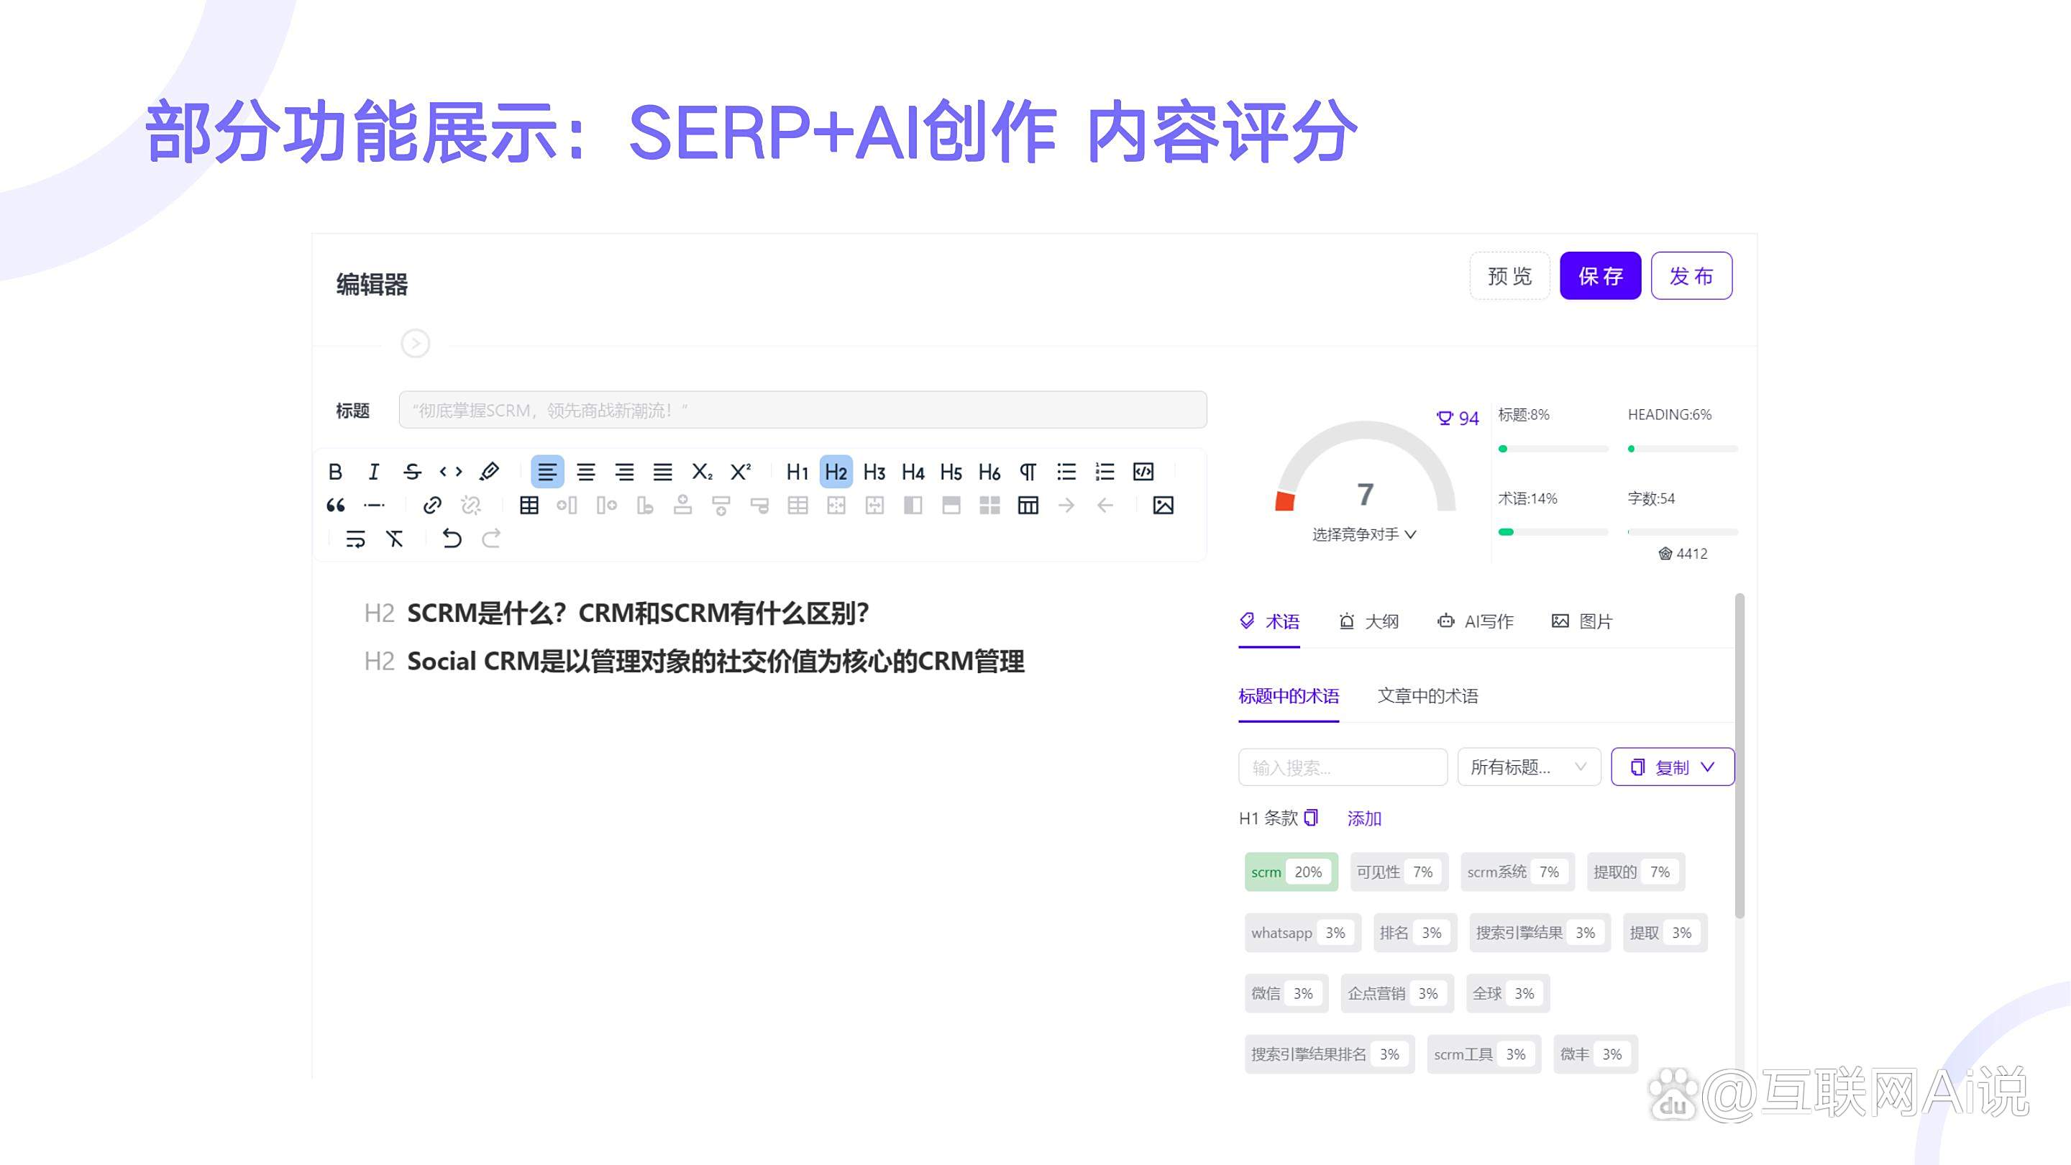Click the whatsapp 3% term tag
This screenshot has width=2071, height=1165.
(x=1302, y=933)
